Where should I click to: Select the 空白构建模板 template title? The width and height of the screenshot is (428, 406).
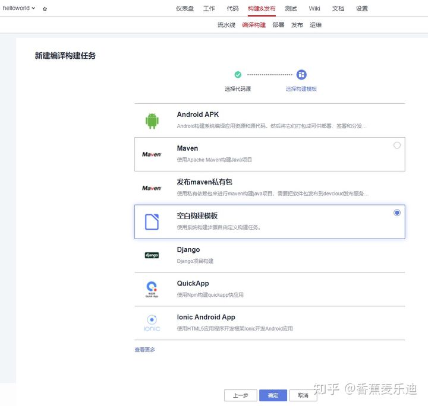point(197,216)
